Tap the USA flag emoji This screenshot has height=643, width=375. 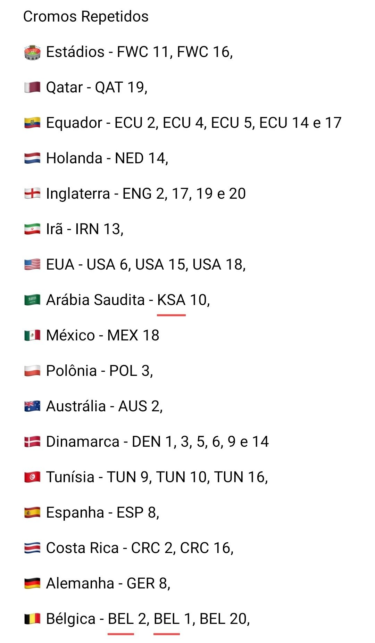(x=32, y=265)
